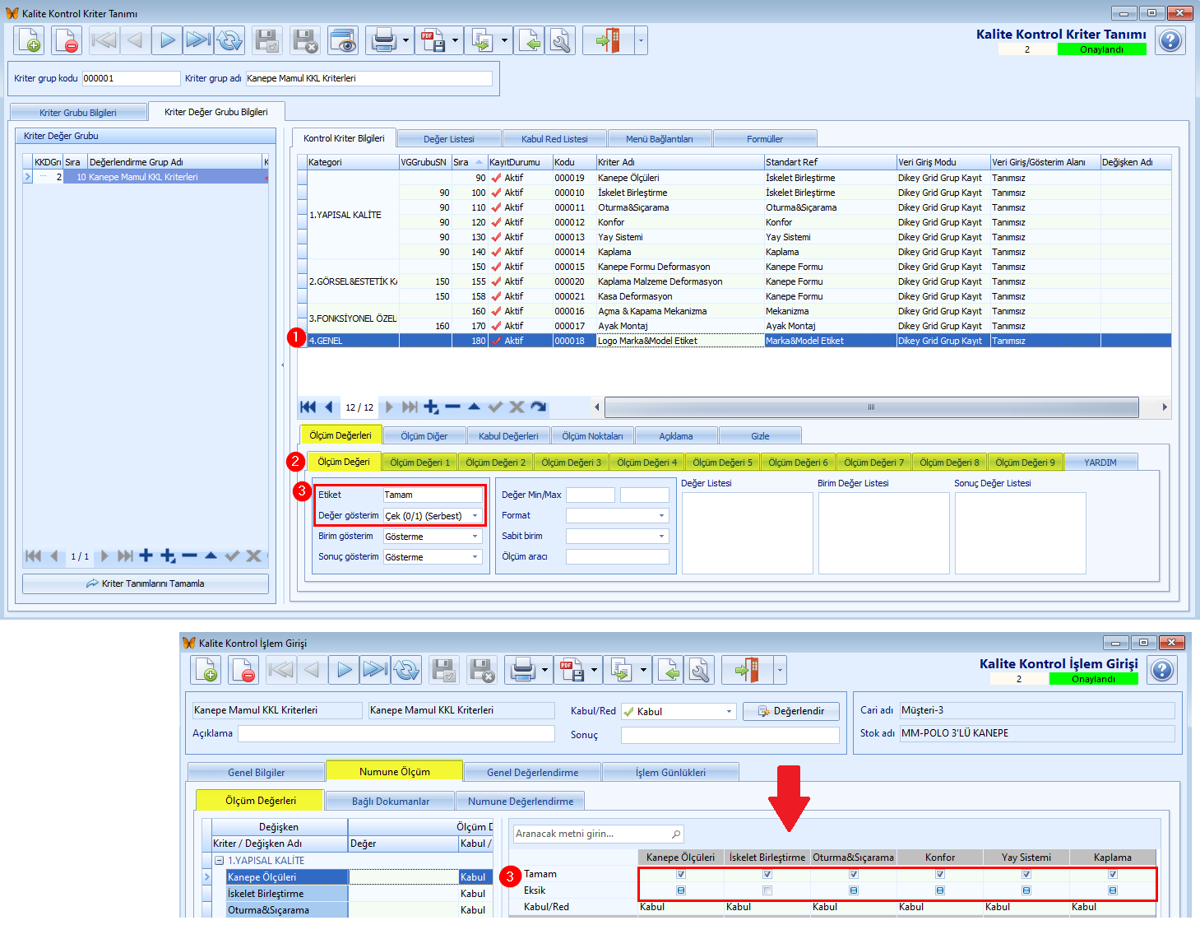Toggle Eksik checkbox under İskelet Birleştirme
The width and height of the screenshot is (1200, 939).
[x=767, y=890]
